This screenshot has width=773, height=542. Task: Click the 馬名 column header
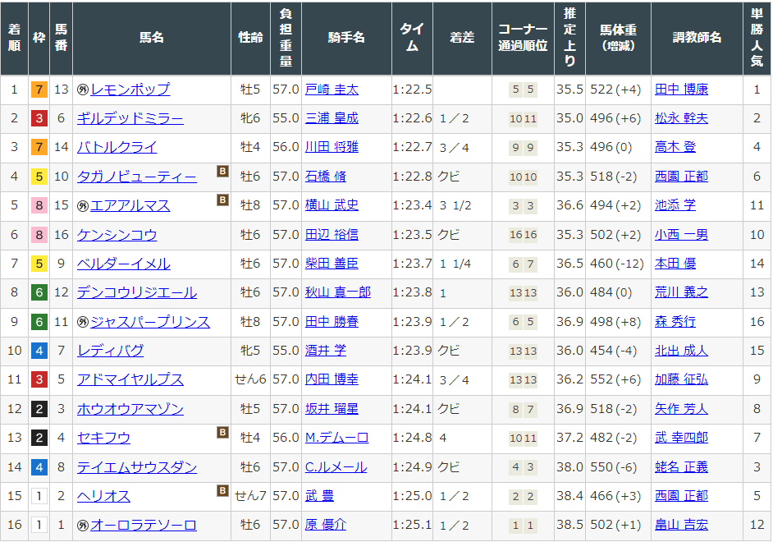click(151, 38)
